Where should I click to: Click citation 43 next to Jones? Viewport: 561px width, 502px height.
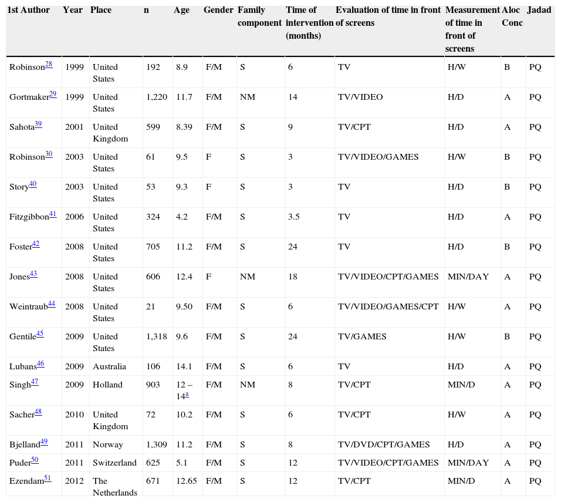tap(33, 274)
